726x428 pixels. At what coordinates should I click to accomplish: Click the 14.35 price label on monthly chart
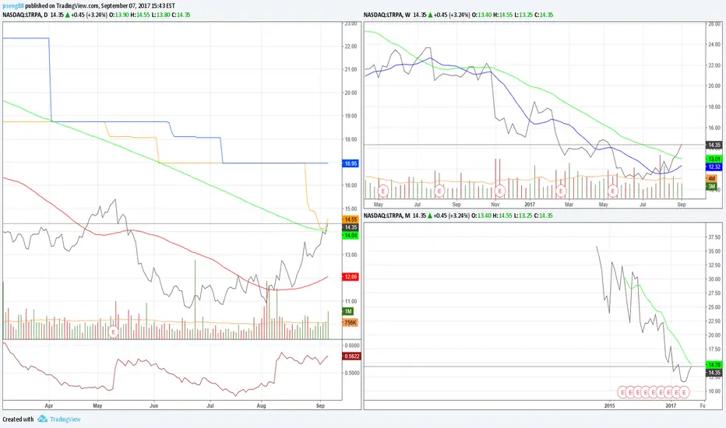[714, 373]
